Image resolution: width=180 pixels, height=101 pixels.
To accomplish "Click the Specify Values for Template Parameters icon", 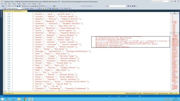I will point(70,8).
